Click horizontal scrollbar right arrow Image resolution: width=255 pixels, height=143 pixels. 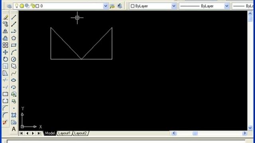[245, 133]
